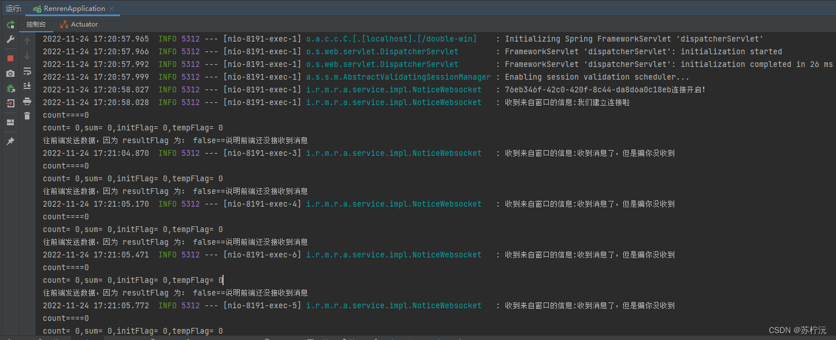The width and height of the screenshot is (836, 340).
Task: Open run configuration via wrench icon
Action: (x=10, y=40)
